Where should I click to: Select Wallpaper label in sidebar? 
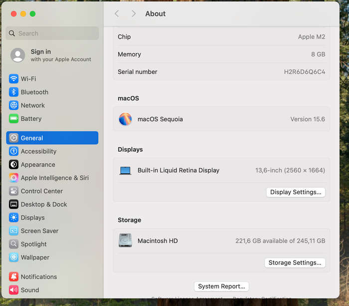pyautogui.click(x=35, y=258)
